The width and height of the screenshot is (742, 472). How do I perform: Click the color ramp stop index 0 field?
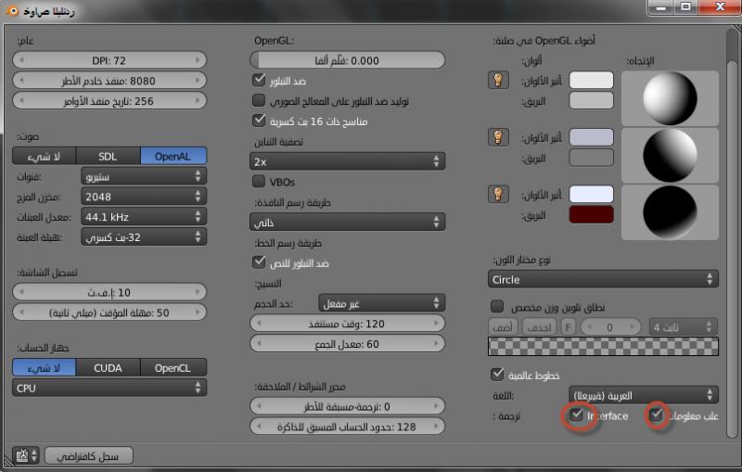click(x=610, y=326)
